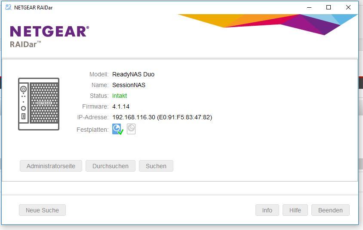Click the green Intakt status text
Screen dimensions: 363x230
[120, 96]
